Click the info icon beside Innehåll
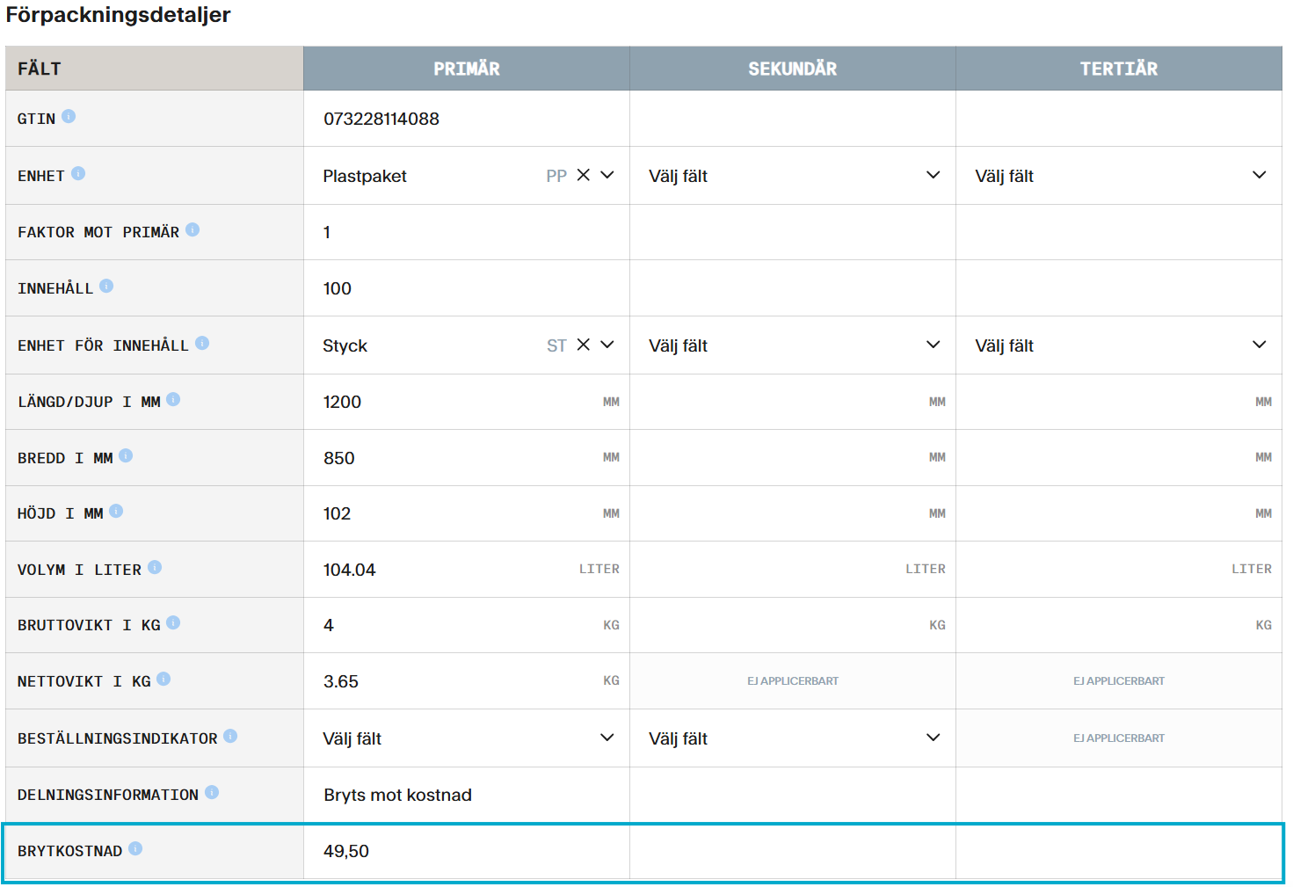Screen dimensions: 1293x887 tap(106, 286)
